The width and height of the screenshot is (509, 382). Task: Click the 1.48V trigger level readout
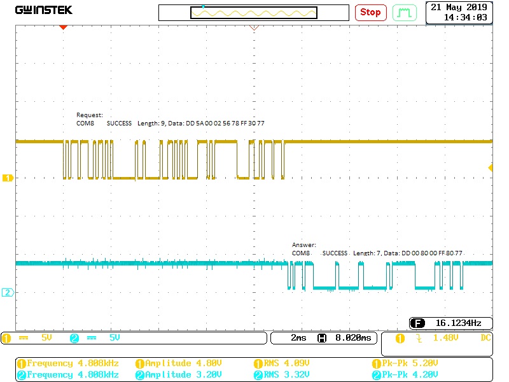(445, 338)
